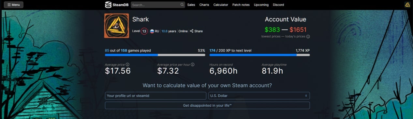Click the Average price info icon

(x=127, y=65)
